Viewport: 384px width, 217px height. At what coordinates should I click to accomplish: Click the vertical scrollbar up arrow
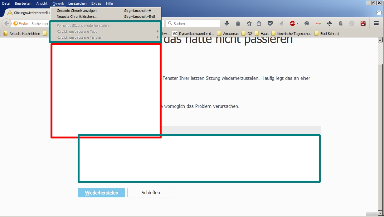(380, 40)
